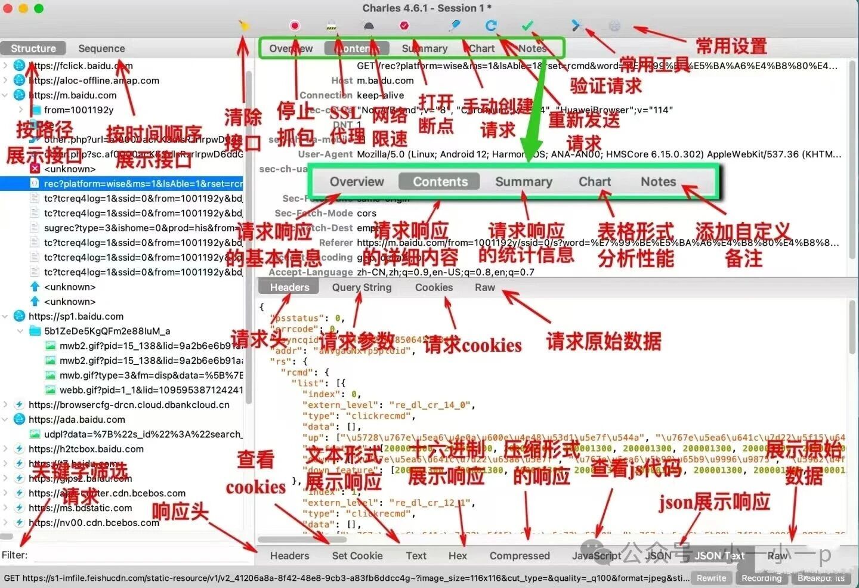Switch to the Structure view tab
859x588 pixels.
point(33,48)
